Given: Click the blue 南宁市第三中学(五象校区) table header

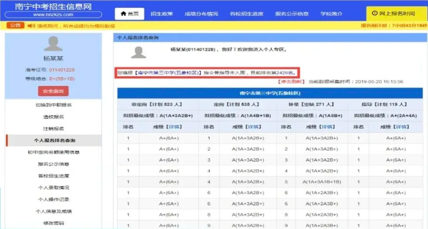Looking at the screenshot, I should click(270, 93).
